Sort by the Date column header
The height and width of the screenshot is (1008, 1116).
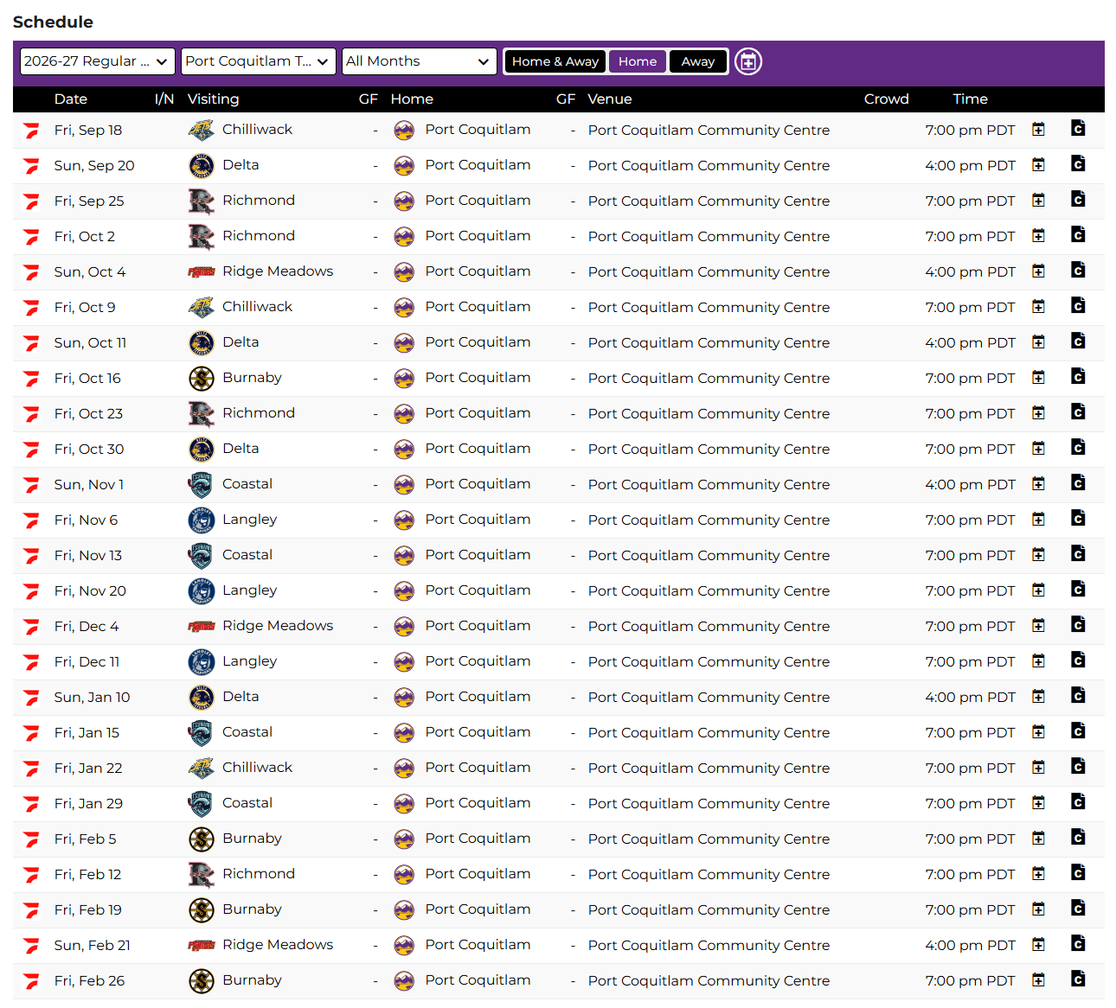(71, 99)
